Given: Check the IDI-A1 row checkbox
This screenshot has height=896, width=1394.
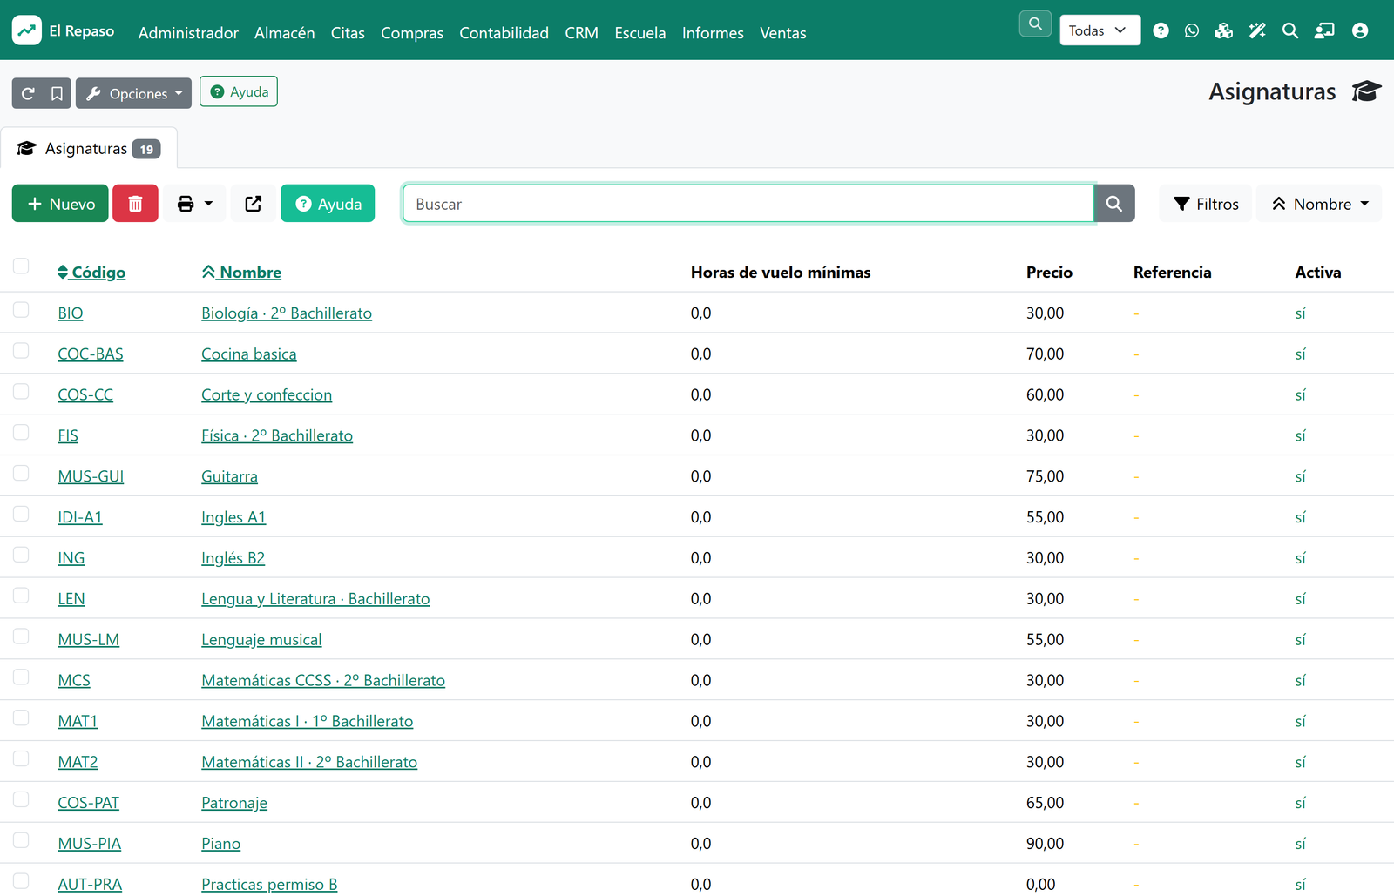Looking at the screenshot, I should 21,514.
